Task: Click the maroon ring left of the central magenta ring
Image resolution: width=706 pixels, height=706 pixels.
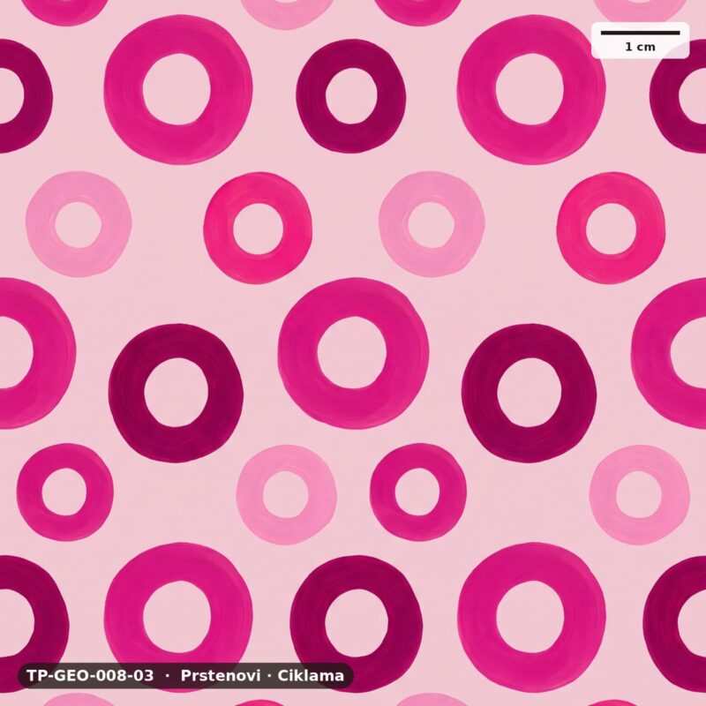Action: tap(176, 393)
